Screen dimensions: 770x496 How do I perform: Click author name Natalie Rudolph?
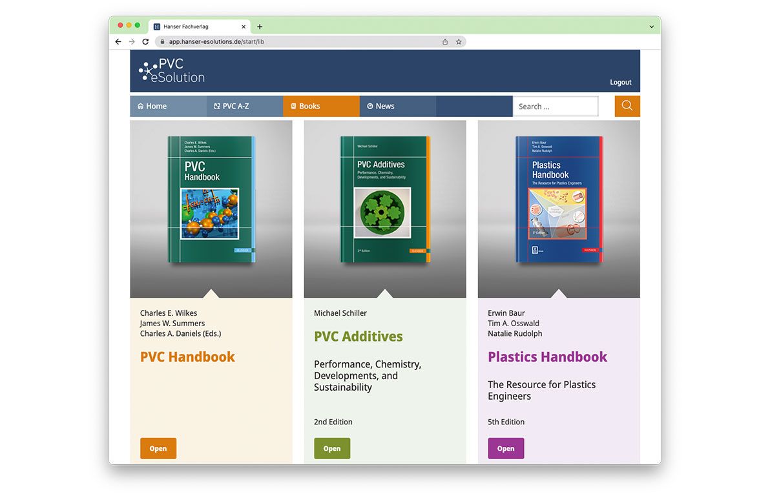tap(515, 333)
